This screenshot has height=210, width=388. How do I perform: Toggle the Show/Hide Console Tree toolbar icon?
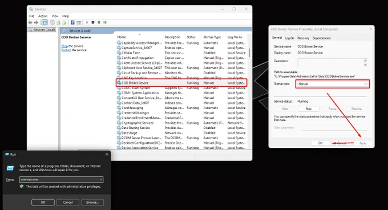(45, 22)
